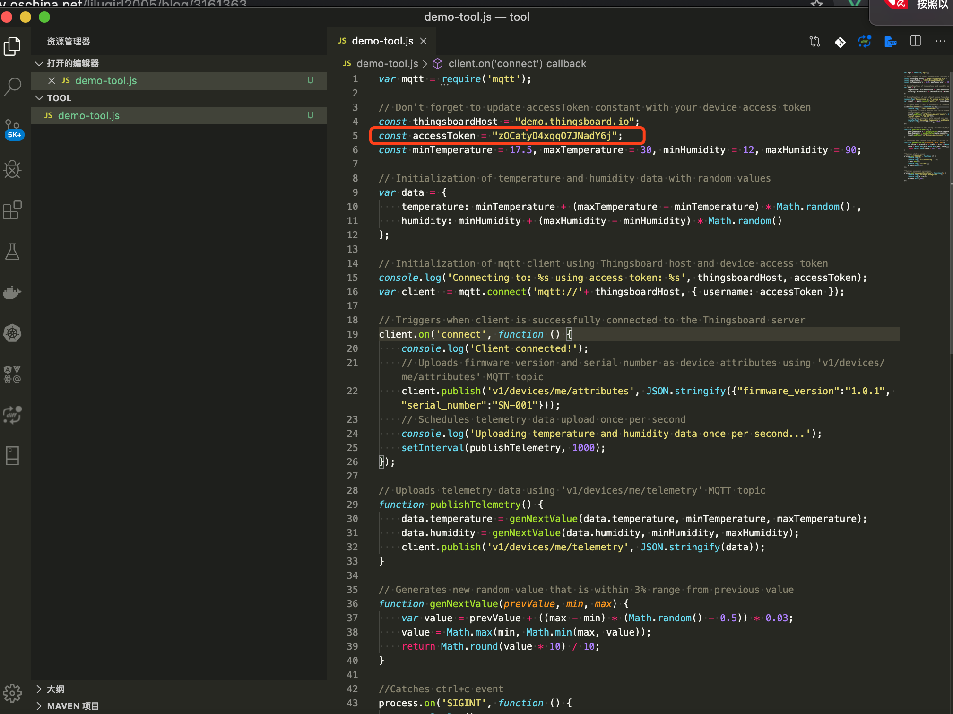This screenshot has width=953, height=714.
Task: Open the Extensions view icon
Action: 13,210
